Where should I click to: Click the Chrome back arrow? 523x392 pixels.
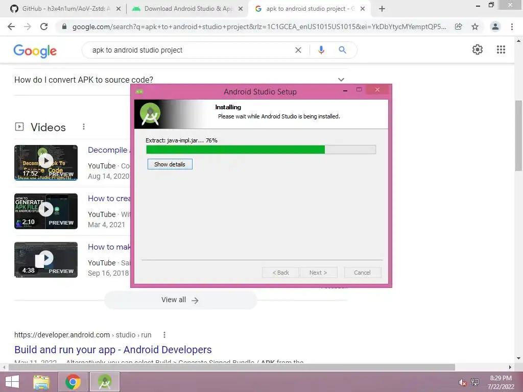click(x=11, y=27)
